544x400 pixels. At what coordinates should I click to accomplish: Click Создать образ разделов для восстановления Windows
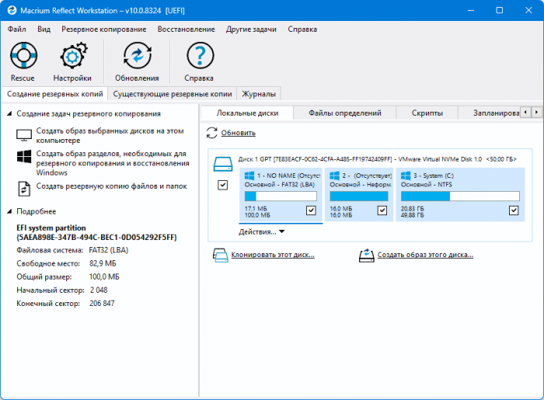[x=113, y=163]
